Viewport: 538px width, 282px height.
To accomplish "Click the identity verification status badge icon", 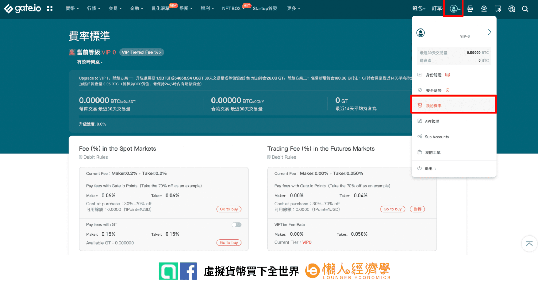I will pyautogui.click(x=448, y=75).
